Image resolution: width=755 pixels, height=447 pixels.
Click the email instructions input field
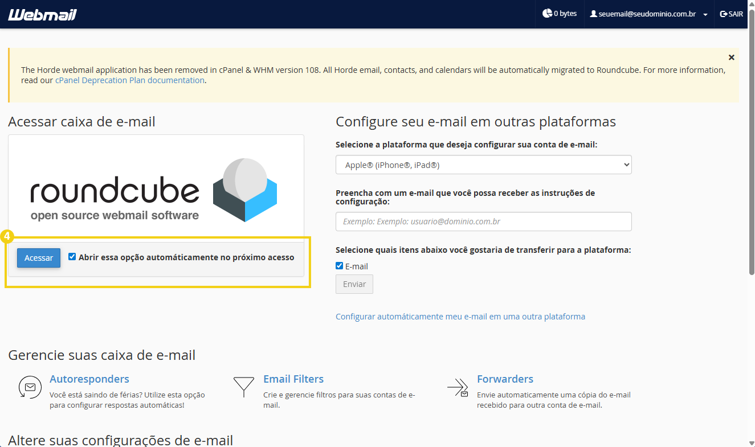click(x=483, y=222)
